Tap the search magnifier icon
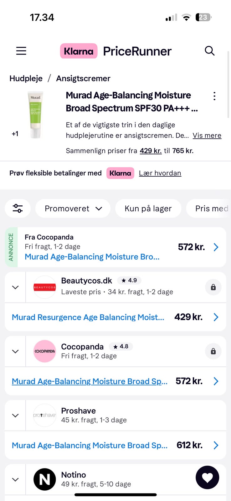The height and width of the screenshot is (501, 231). (x=209, y=51)
